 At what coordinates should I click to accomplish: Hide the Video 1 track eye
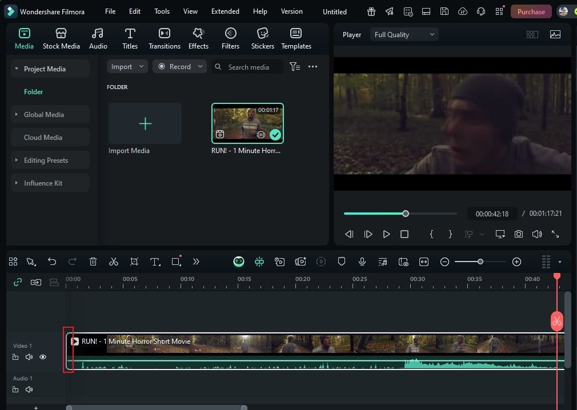point(43,357)
